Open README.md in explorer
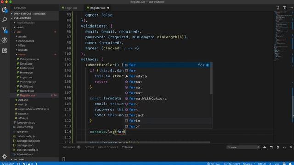Image resolution: width=294 pixels, height=165 pixels. click(24, 154)
